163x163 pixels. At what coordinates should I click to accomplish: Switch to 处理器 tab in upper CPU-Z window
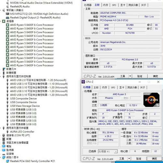88,5
